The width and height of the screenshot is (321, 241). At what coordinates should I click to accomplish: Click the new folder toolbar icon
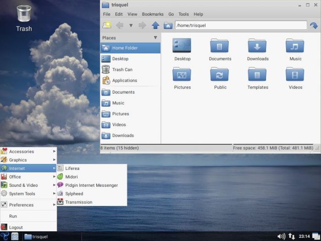coord(107,25)
